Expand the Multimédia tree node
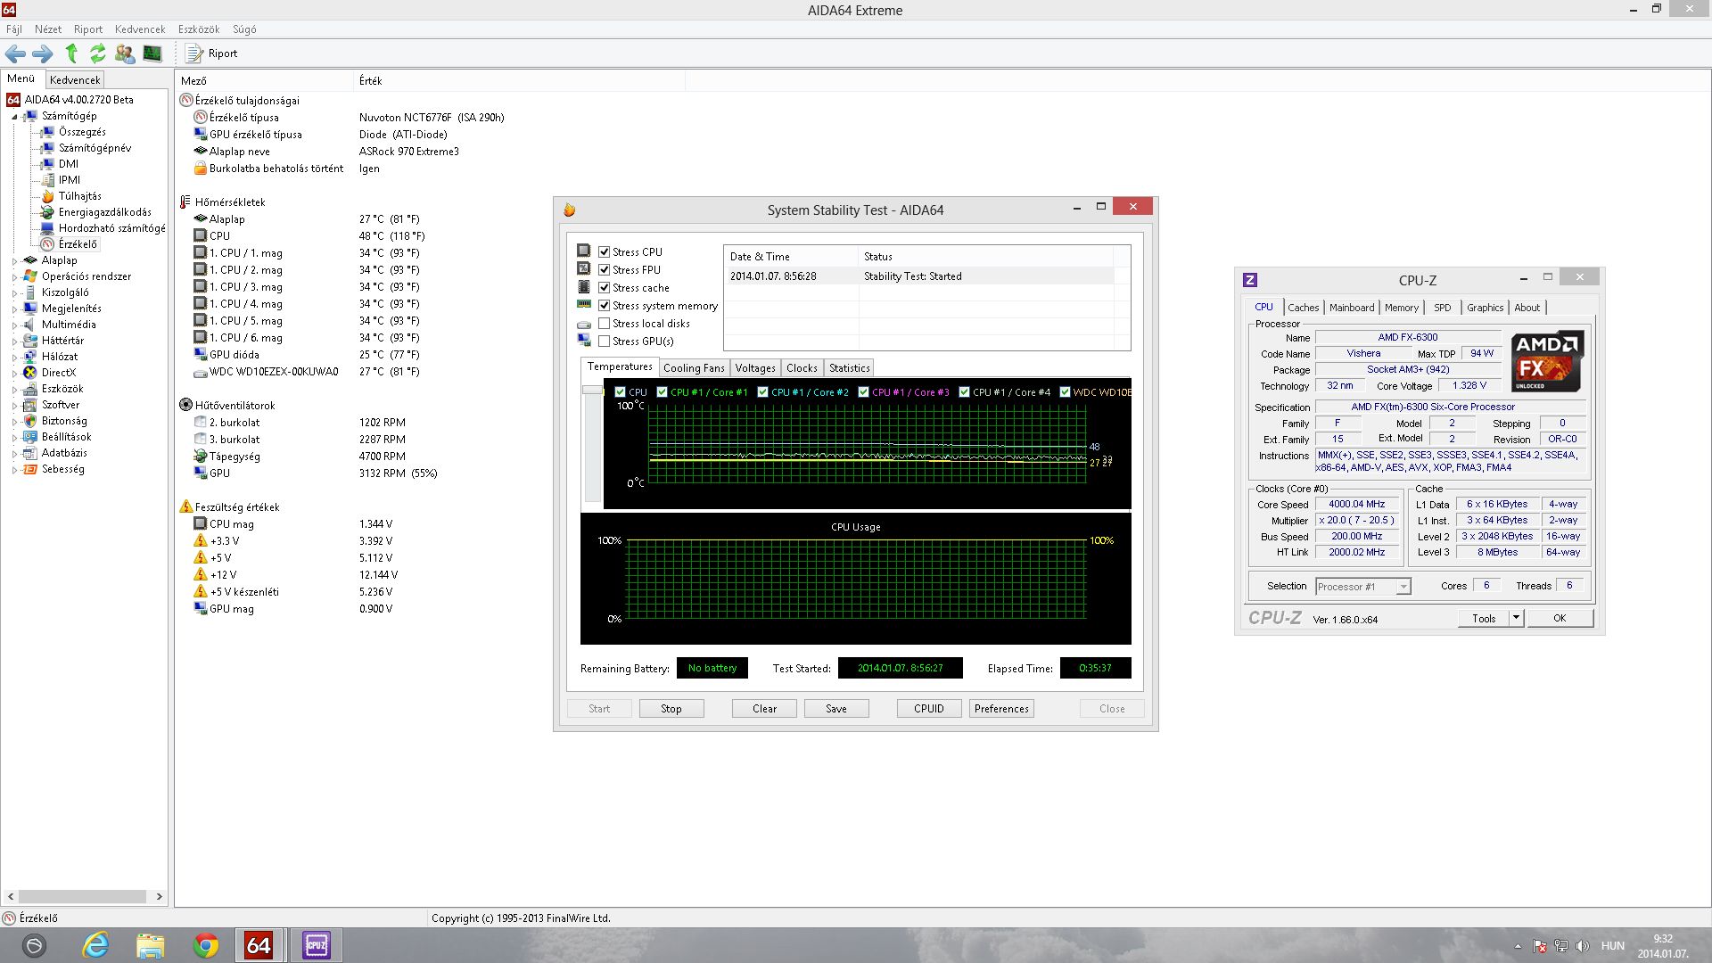This screenshot has height=963, width=1712. [x=14, y=325]
